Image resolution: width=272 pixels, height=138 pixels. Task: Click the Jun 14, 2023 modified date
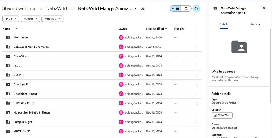[x=154, y=47]
